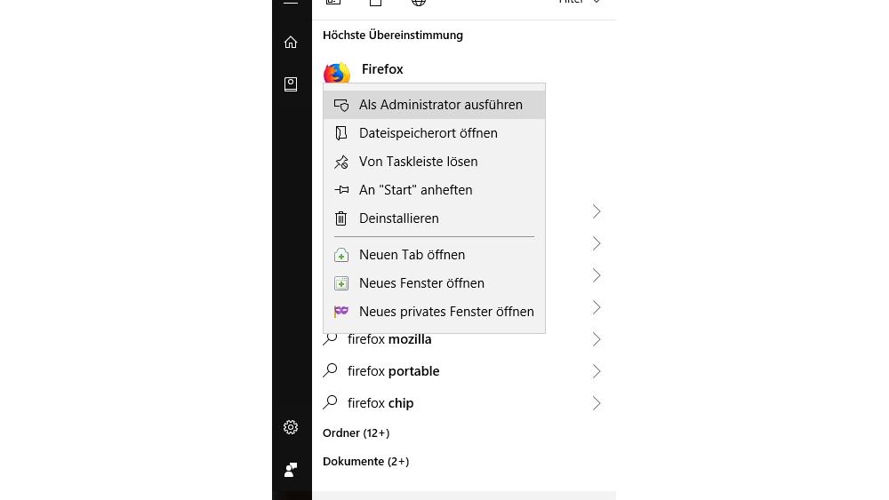This screenshot has width=889, height=500.
Task: Choose "Als Administrator ausführen"
Action: (440, 105)
